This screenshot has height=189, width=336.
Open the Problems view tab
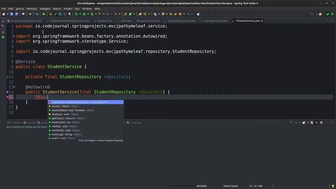pos(15,123)
